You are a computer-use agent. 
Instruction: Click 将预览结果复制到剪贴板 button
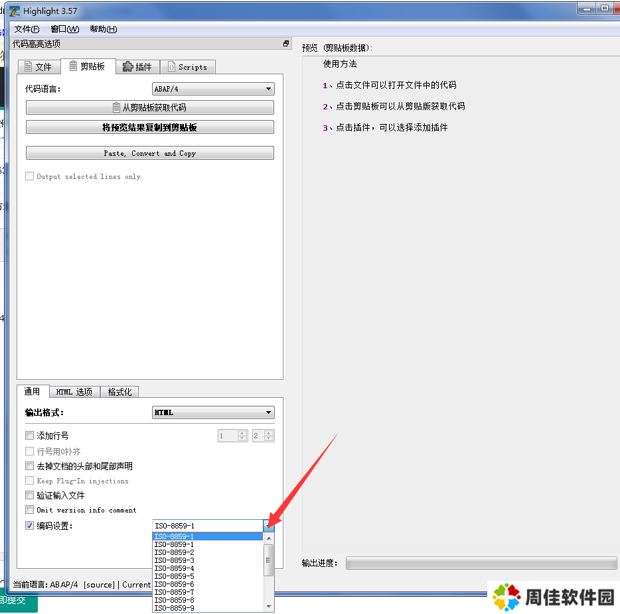pyautogui.click(x=149, y=127)
